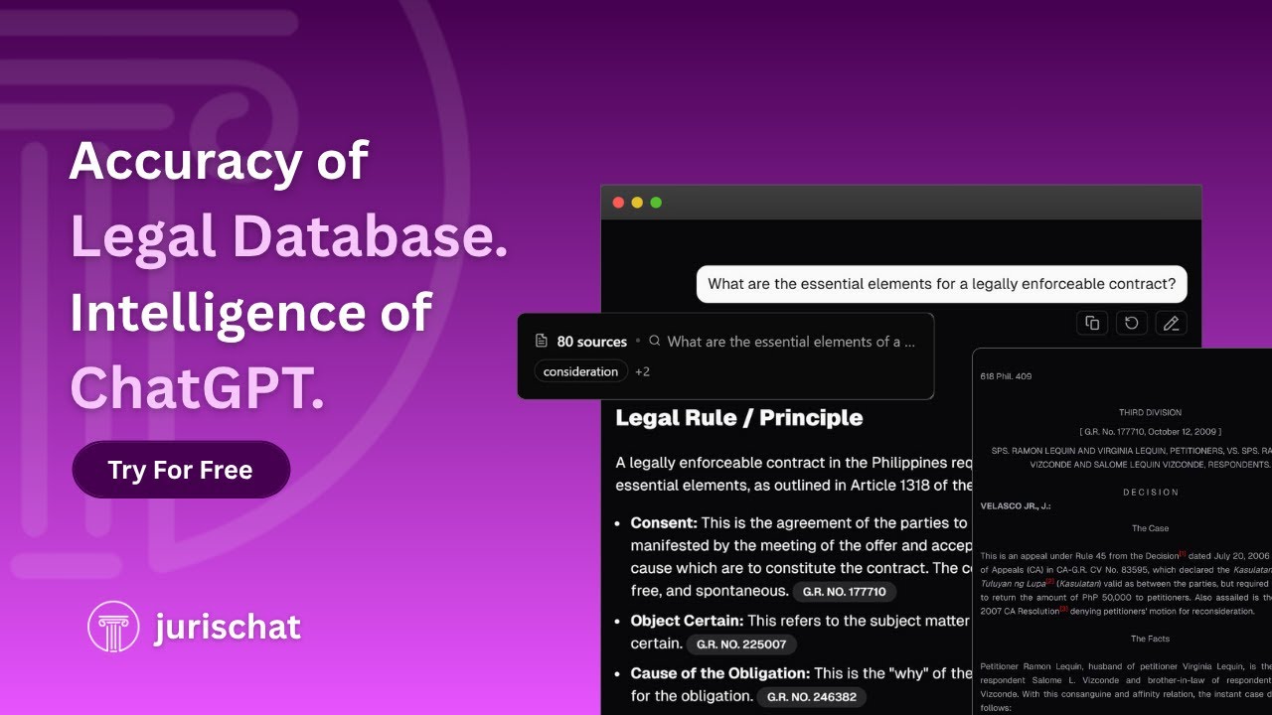This screenshot has width=1272, height=715.
Task: Click the yellow minimize window dot
Action: (x=637, y=203)
